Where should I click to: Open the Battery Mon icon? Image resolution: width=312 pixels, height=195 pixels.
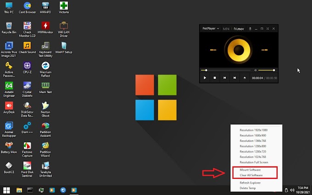click(9, 148)
